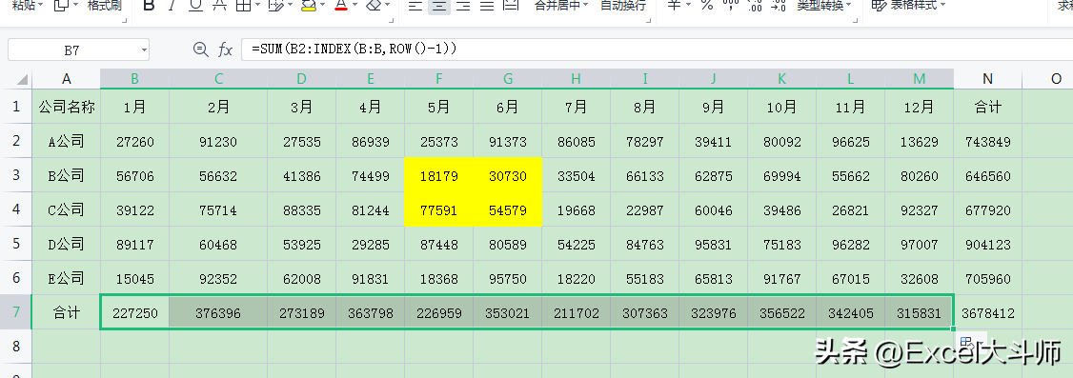Screen dimensions: 1073x378
Task: Select cell with value 227250
Action: 134,313
